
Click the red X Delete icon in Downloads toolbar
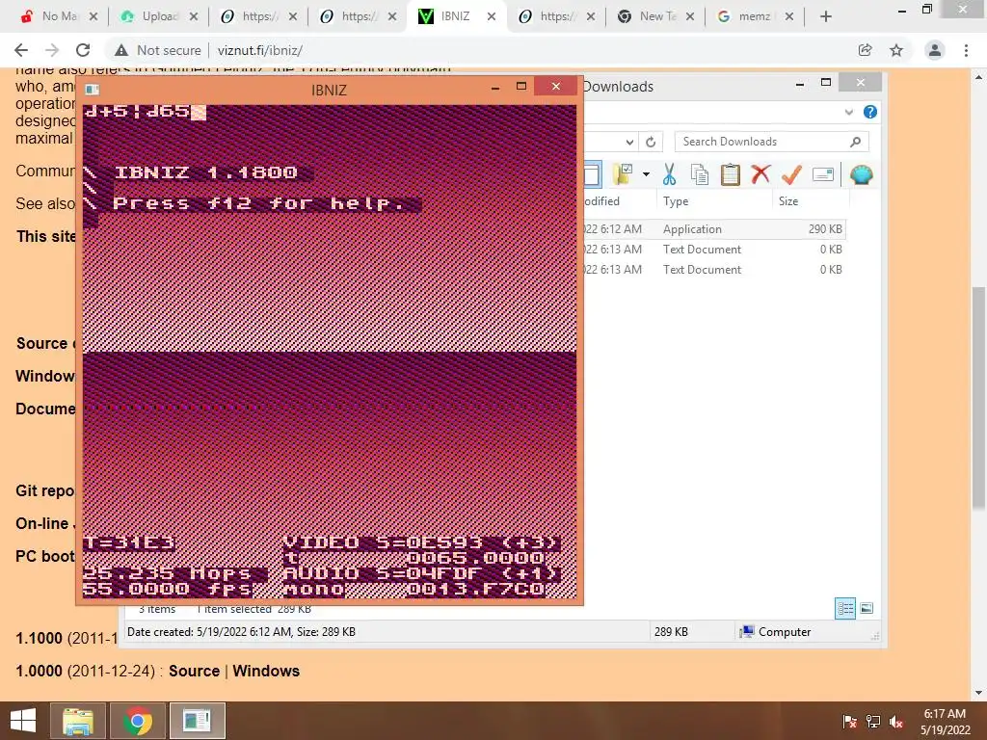(760, 174)
